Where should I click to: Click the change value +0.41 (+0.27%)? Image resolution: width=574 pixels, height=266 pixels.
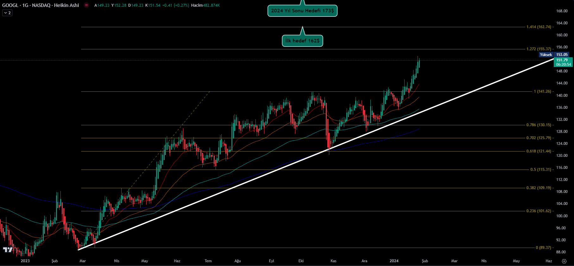coord(176,5)
